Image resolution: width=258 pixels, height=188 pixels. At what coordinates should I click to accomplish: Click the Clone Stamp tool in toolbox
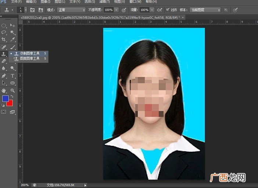[4, 54]
